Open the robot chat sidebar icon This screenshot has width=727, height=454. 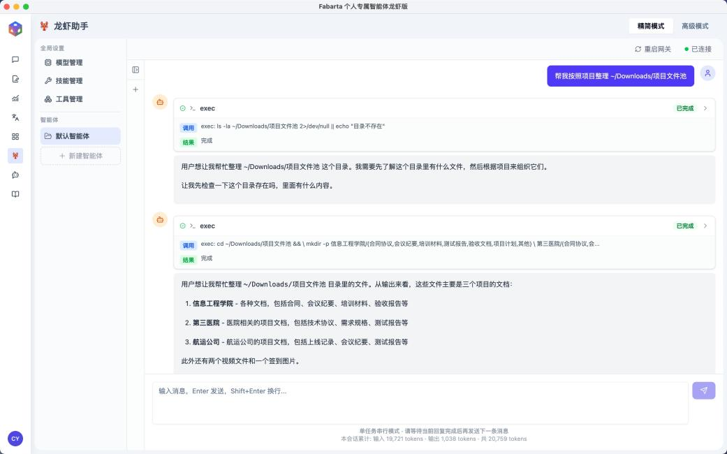click(15, 175)
